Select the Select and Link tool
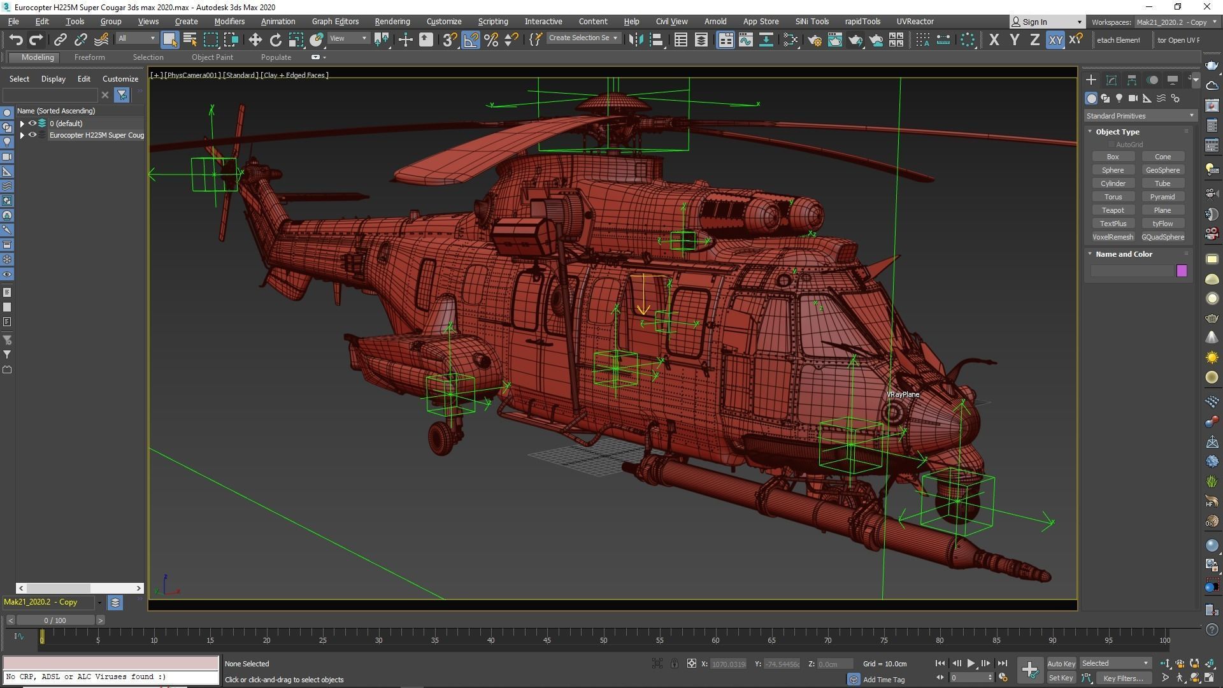Screen dimensions: 1223x688 [x=60, y=39]
